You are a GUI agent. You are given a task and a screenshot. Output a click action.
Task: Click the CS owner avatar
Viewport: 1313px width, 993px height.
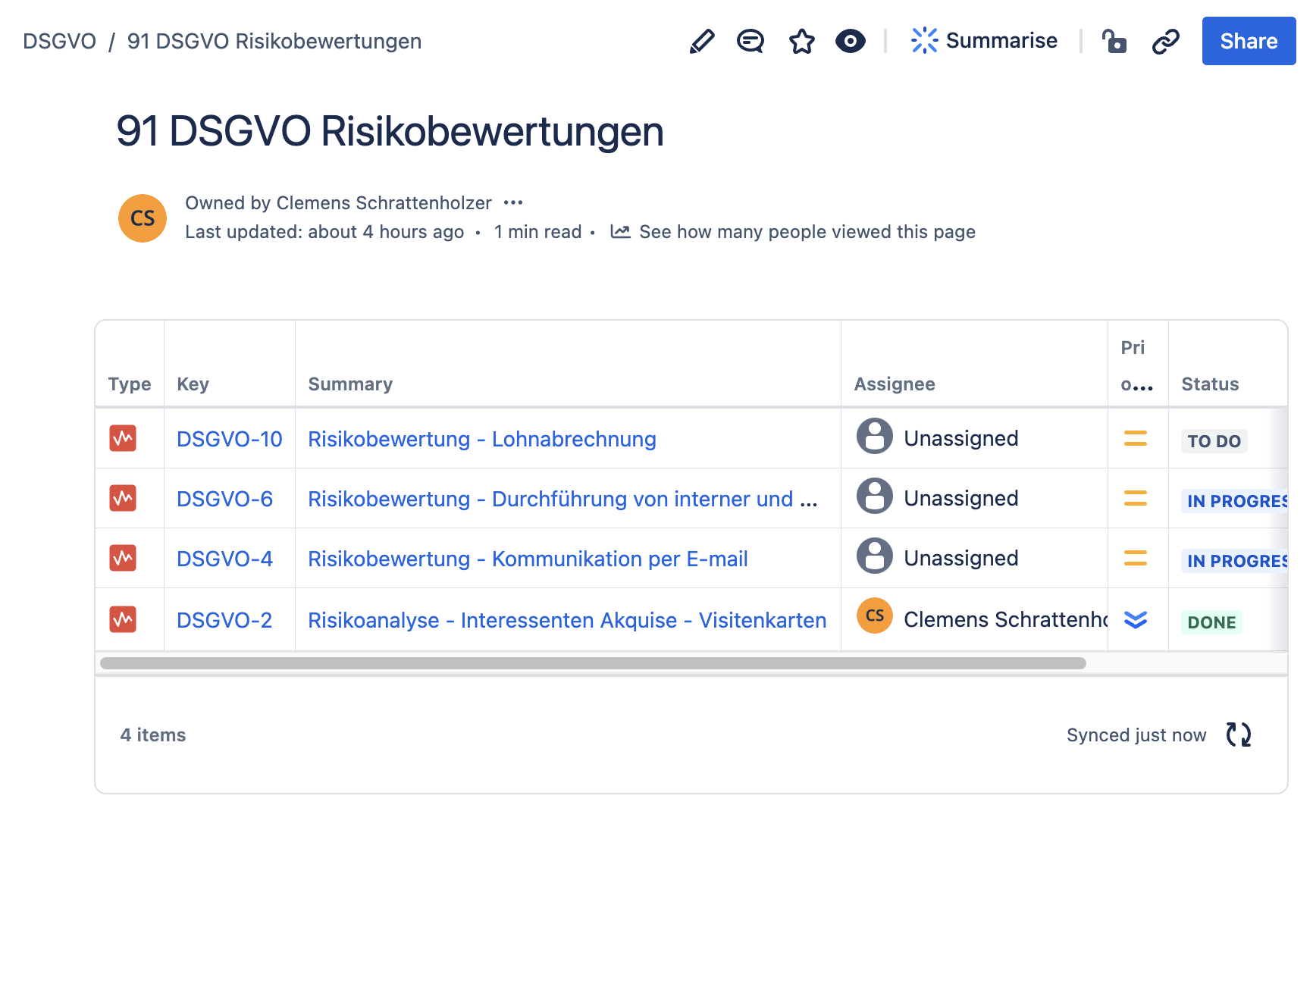(x=143, y=218)
